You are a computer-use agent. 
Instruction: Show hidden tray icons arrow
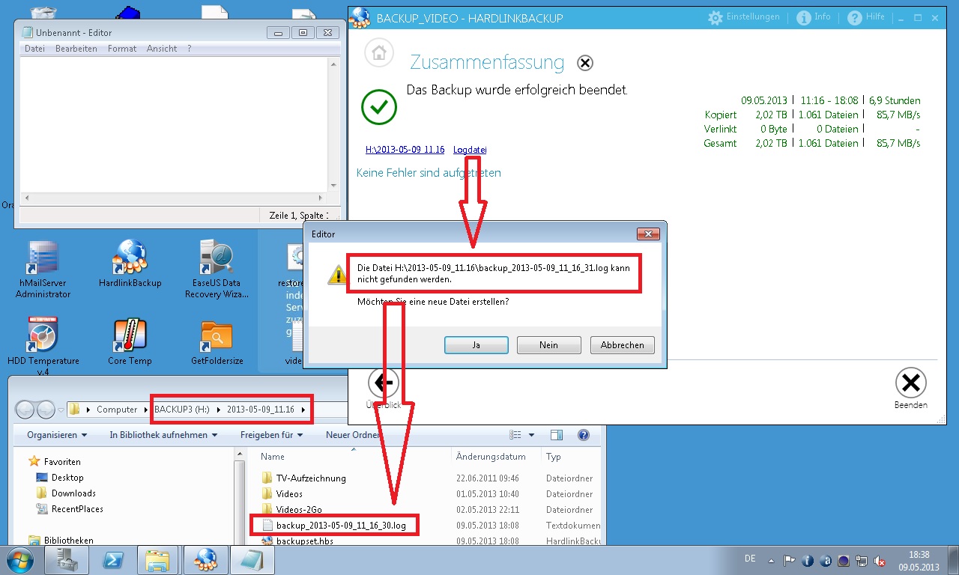770,560
